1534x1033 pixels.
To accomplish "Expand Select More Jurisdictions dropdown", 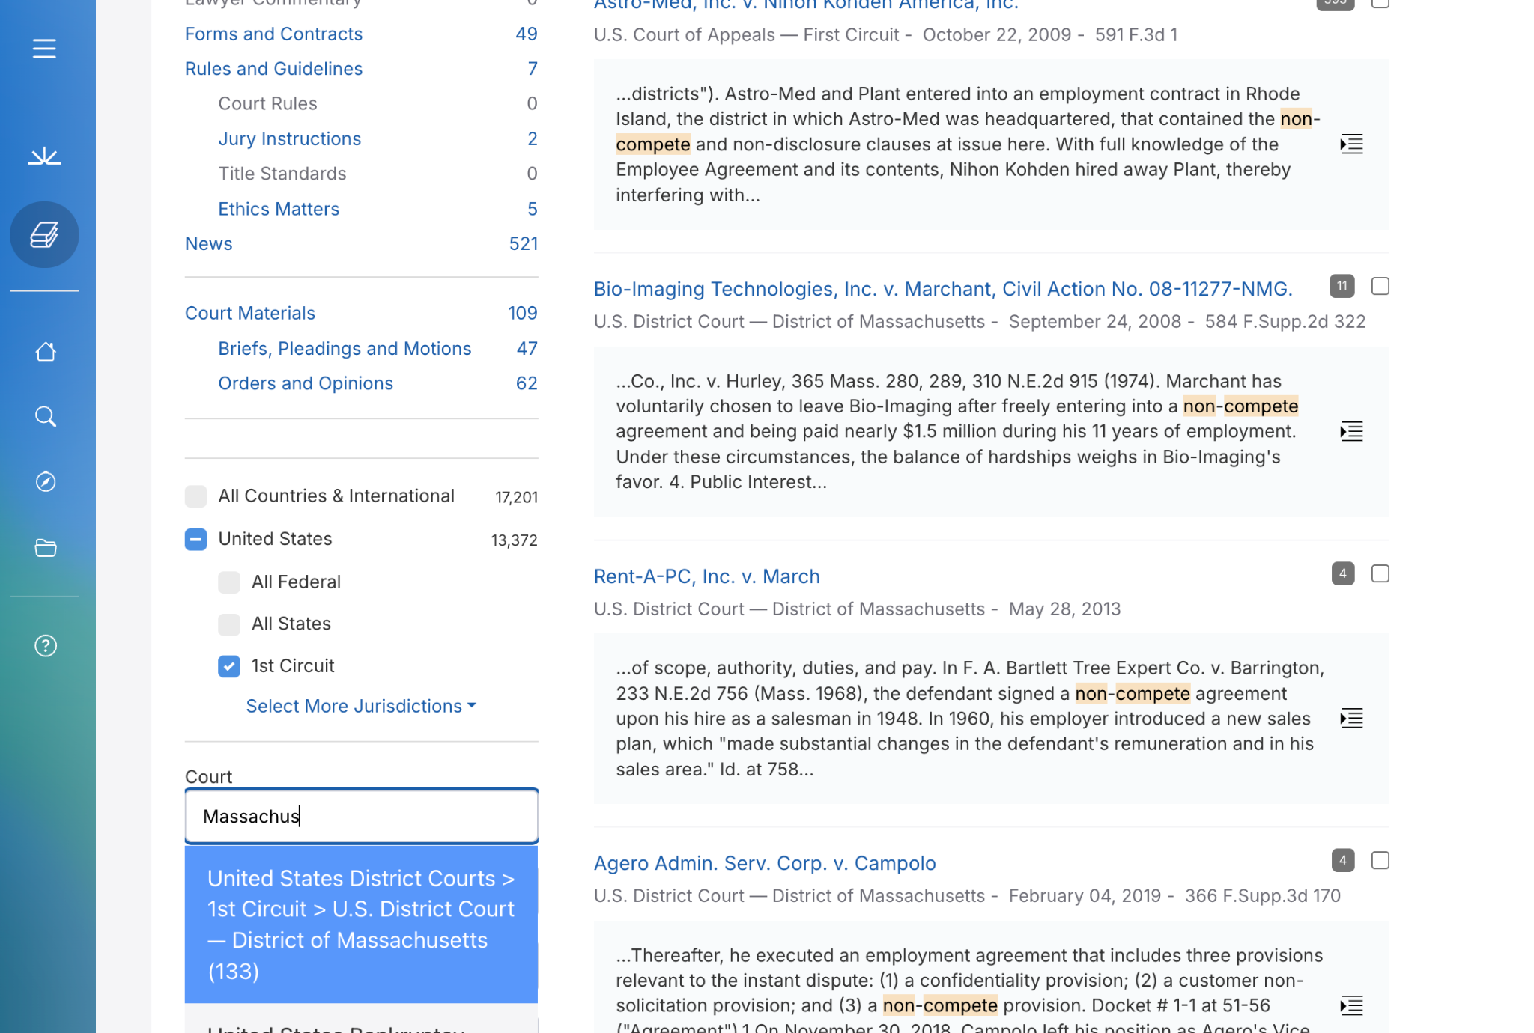I will click(x=361, y=706).
